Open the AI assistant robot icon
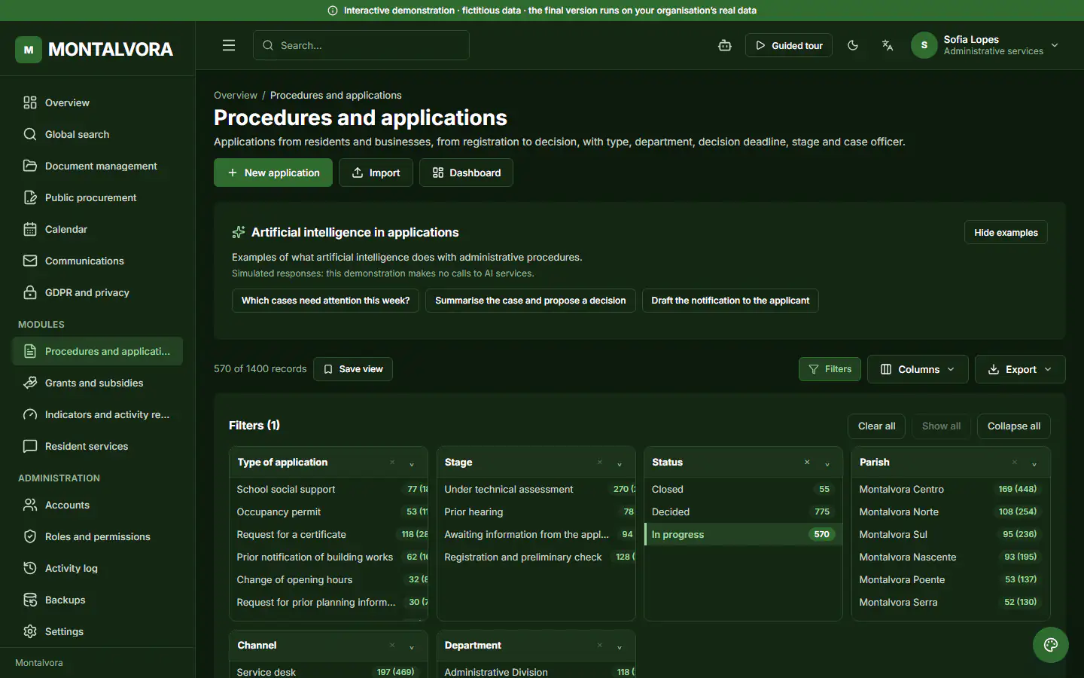The image size is (1084, 678). pyautogui.click(x=725, y=45)
